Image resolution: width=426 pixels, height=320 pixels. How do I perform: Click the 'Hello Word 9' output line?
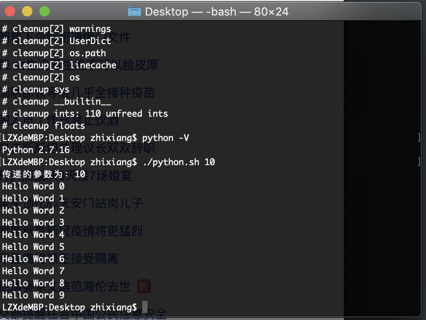33,295
